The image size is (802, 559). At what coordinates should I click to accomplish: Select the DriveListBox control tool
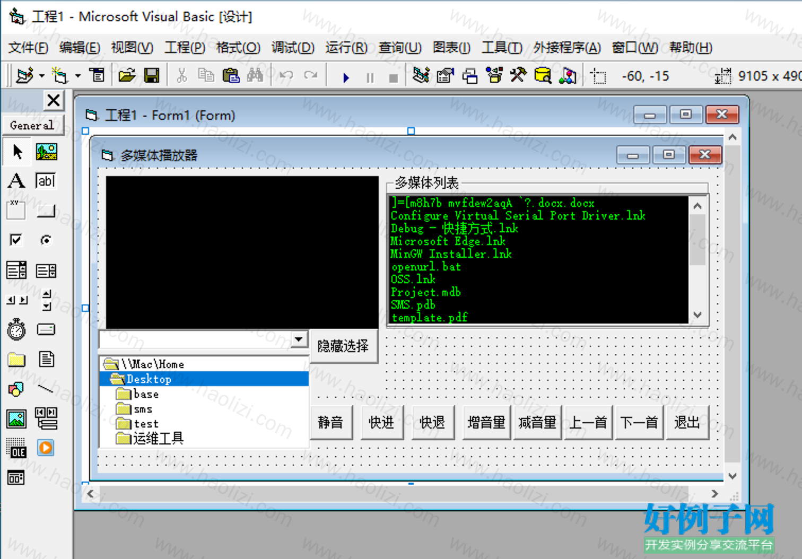pyautogui.click(x=47, y=330)
